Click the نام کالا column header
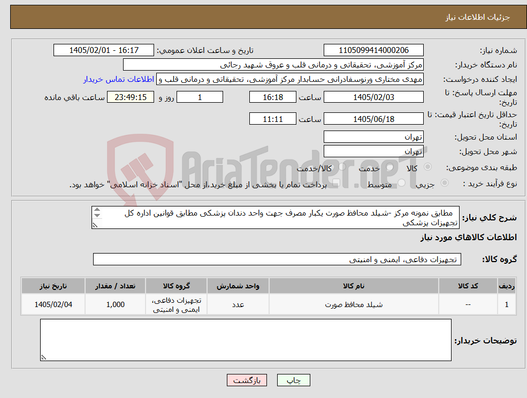 coord(354,286)
